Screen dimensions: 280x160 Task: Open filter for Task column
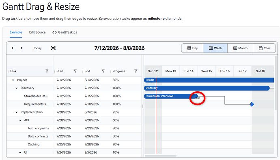click(x=47, y=71)
